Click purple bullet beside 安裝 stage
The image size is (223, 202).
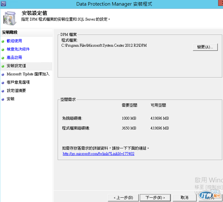pos(3,100)
